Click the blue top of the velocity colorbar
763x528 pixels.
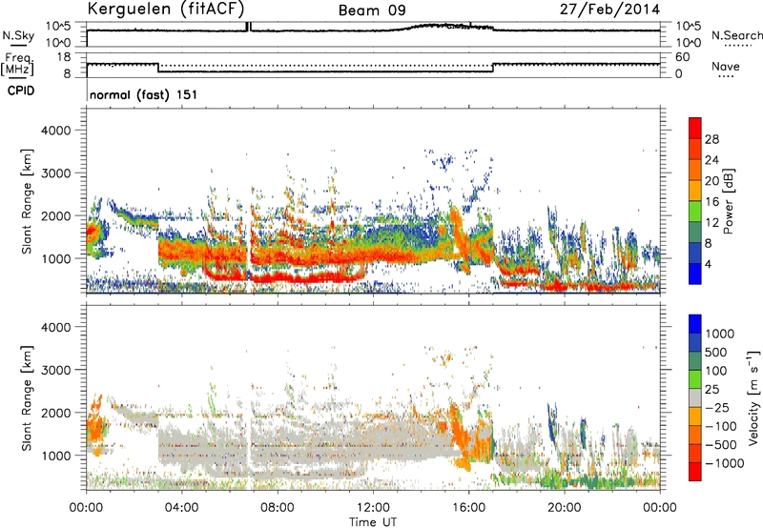[x=695, y=324]
